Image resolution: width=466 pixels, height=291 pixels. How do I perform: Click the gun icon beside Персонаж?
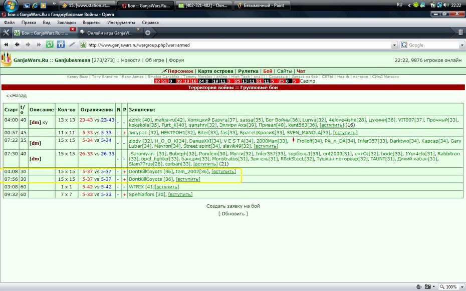click(165, 71)
